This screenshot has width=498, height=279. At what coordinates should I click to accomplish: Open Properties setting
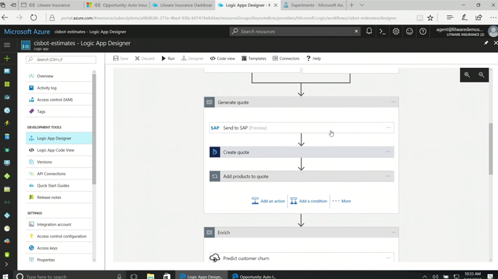(x=59, y=260)
